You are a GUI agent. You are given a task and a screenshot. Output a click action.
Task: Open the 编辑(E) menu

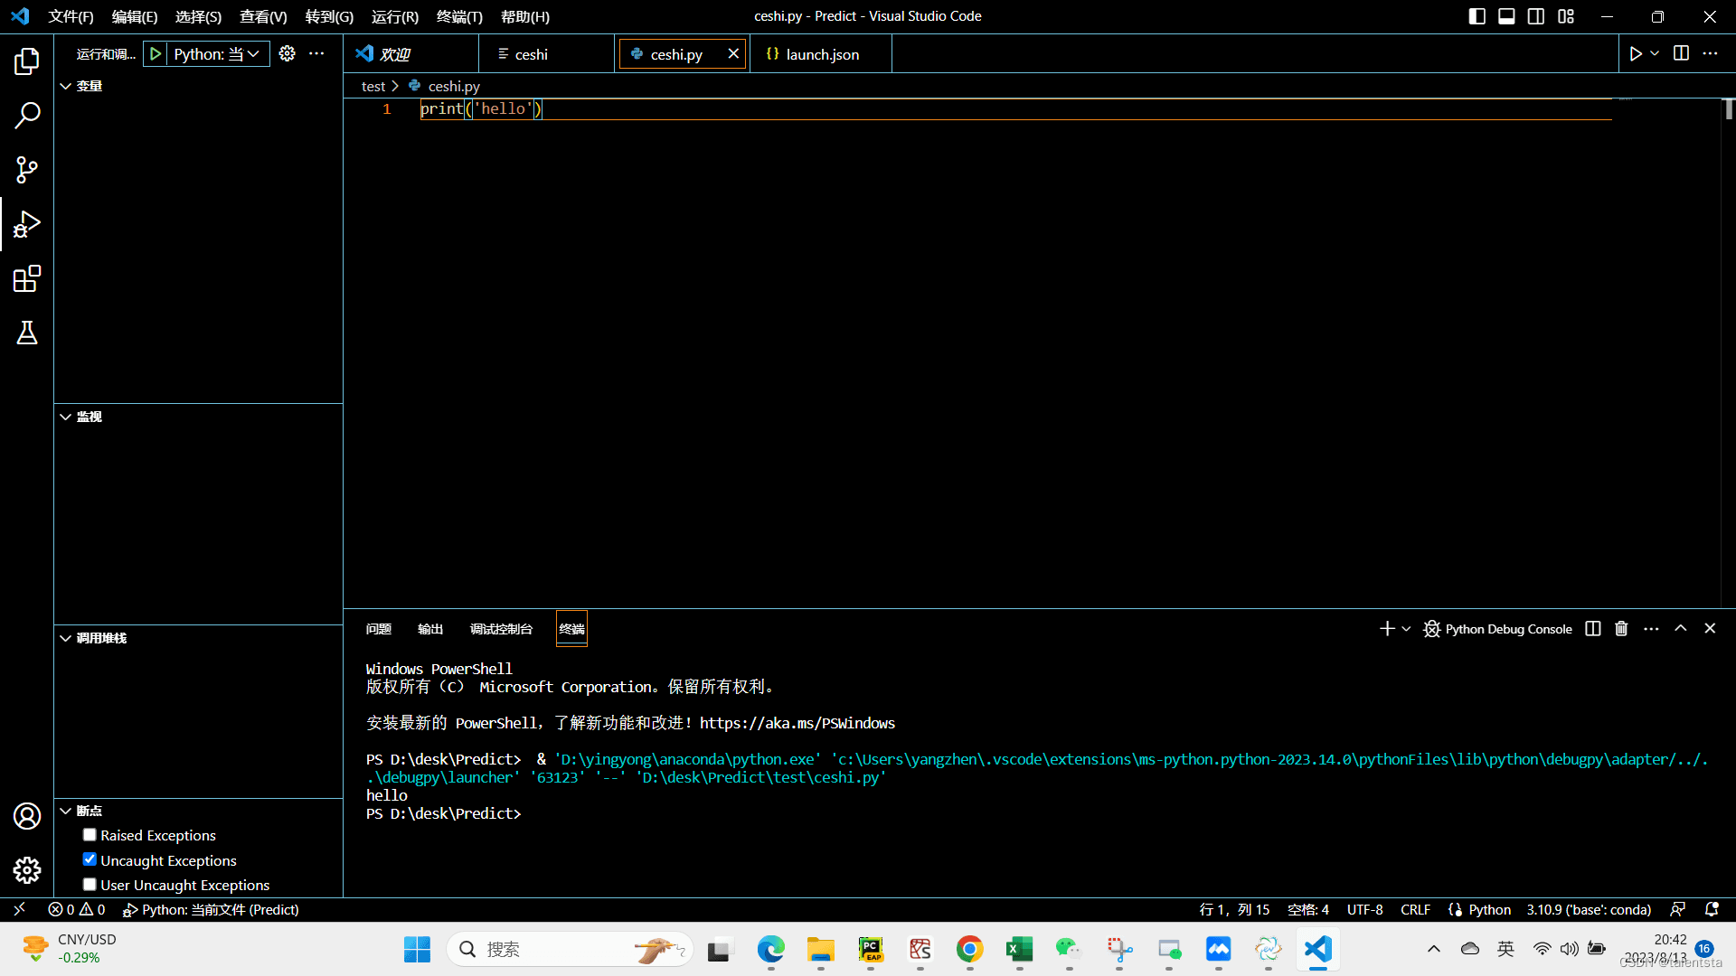[134, 16]
